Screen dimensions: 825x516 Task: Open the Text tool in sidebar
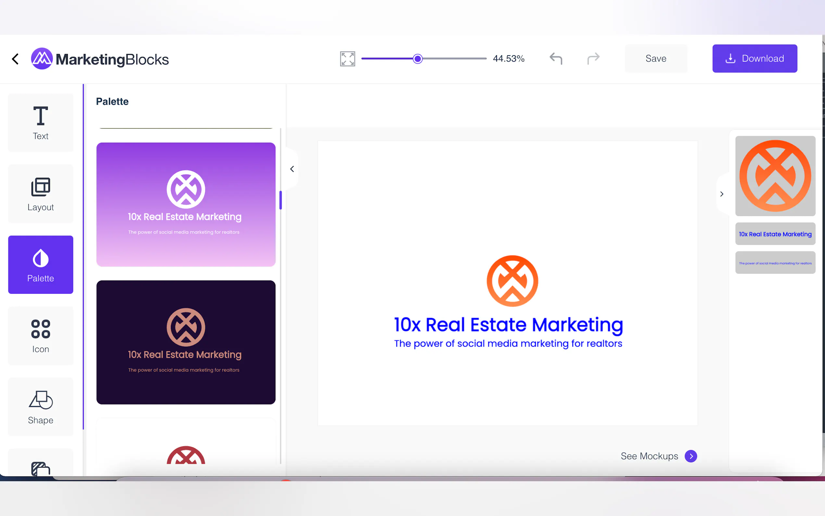41,123
